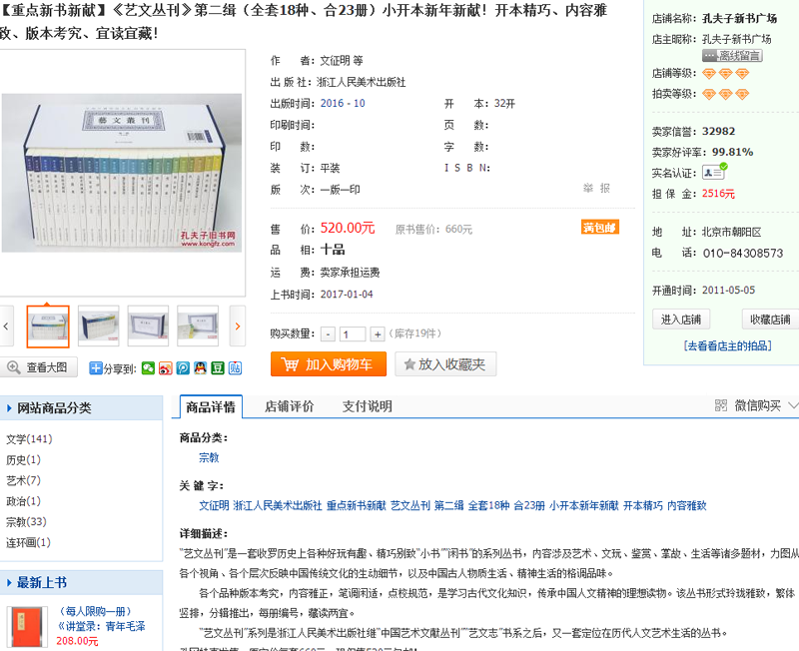
Task: Click keyword 内容雅致
Action: (687, 505)
